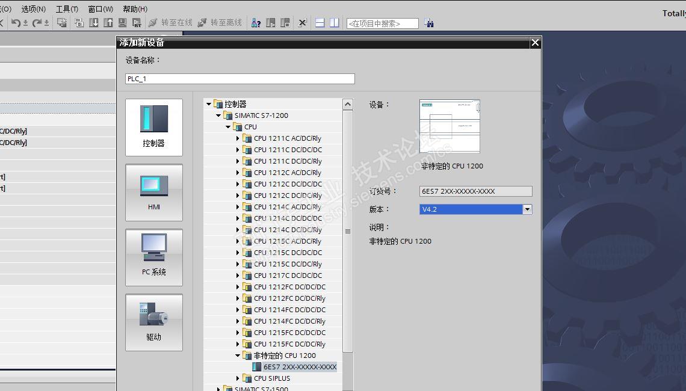686x391 pixels.
Task: Select 6ES7 2XX-XXXXX-XXXX tree entry
Action: click(x=300, y=367)
